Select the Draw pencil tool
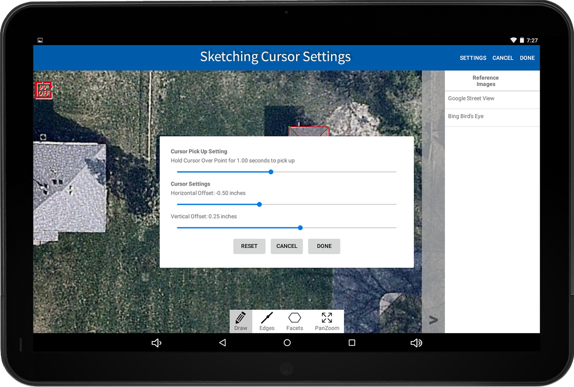The image size is (574, 387). [x=241, y=321]
